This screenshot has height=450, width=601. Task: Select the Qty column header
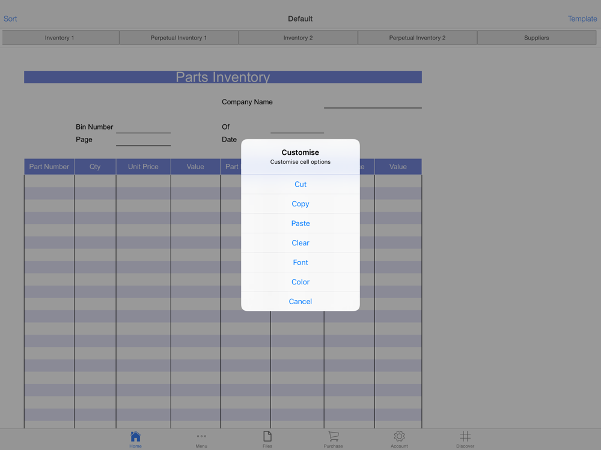coord(95,167)
